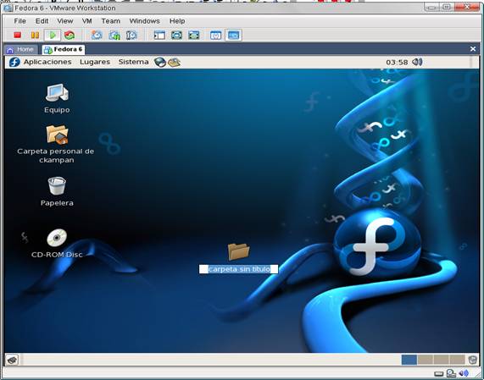The image size is (484, 380).
Task: Click the 03:58 clock applet
Action: 397,63
